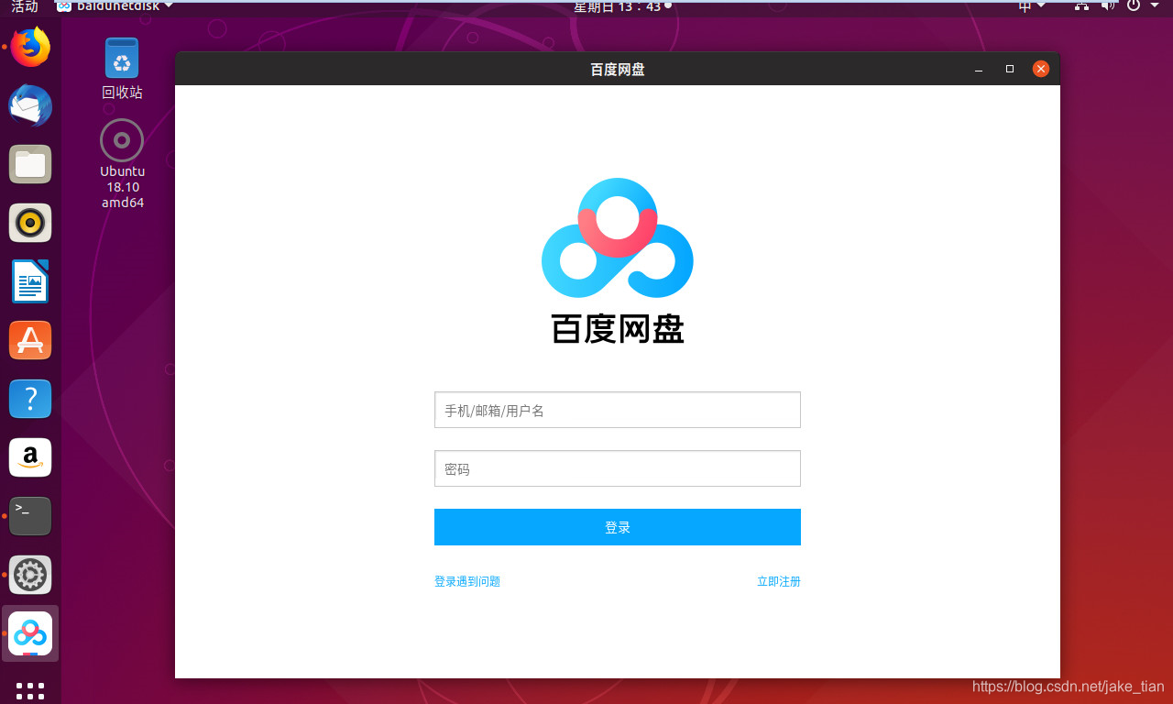
Task: Launch Thunderbird Mail from the dock
Action: tap(30, 105)
